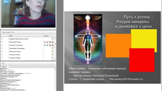Select Наталия Платонова name in participants list
Screen dimensions: 162x91
pyautogui.click(x=16, y=45)
